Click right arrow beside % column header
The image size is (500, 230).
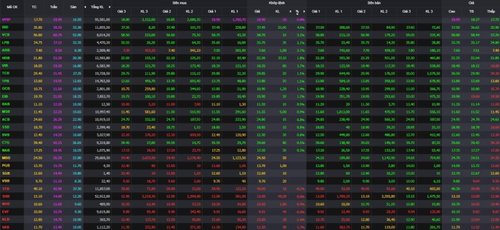(x=304, y=11)
